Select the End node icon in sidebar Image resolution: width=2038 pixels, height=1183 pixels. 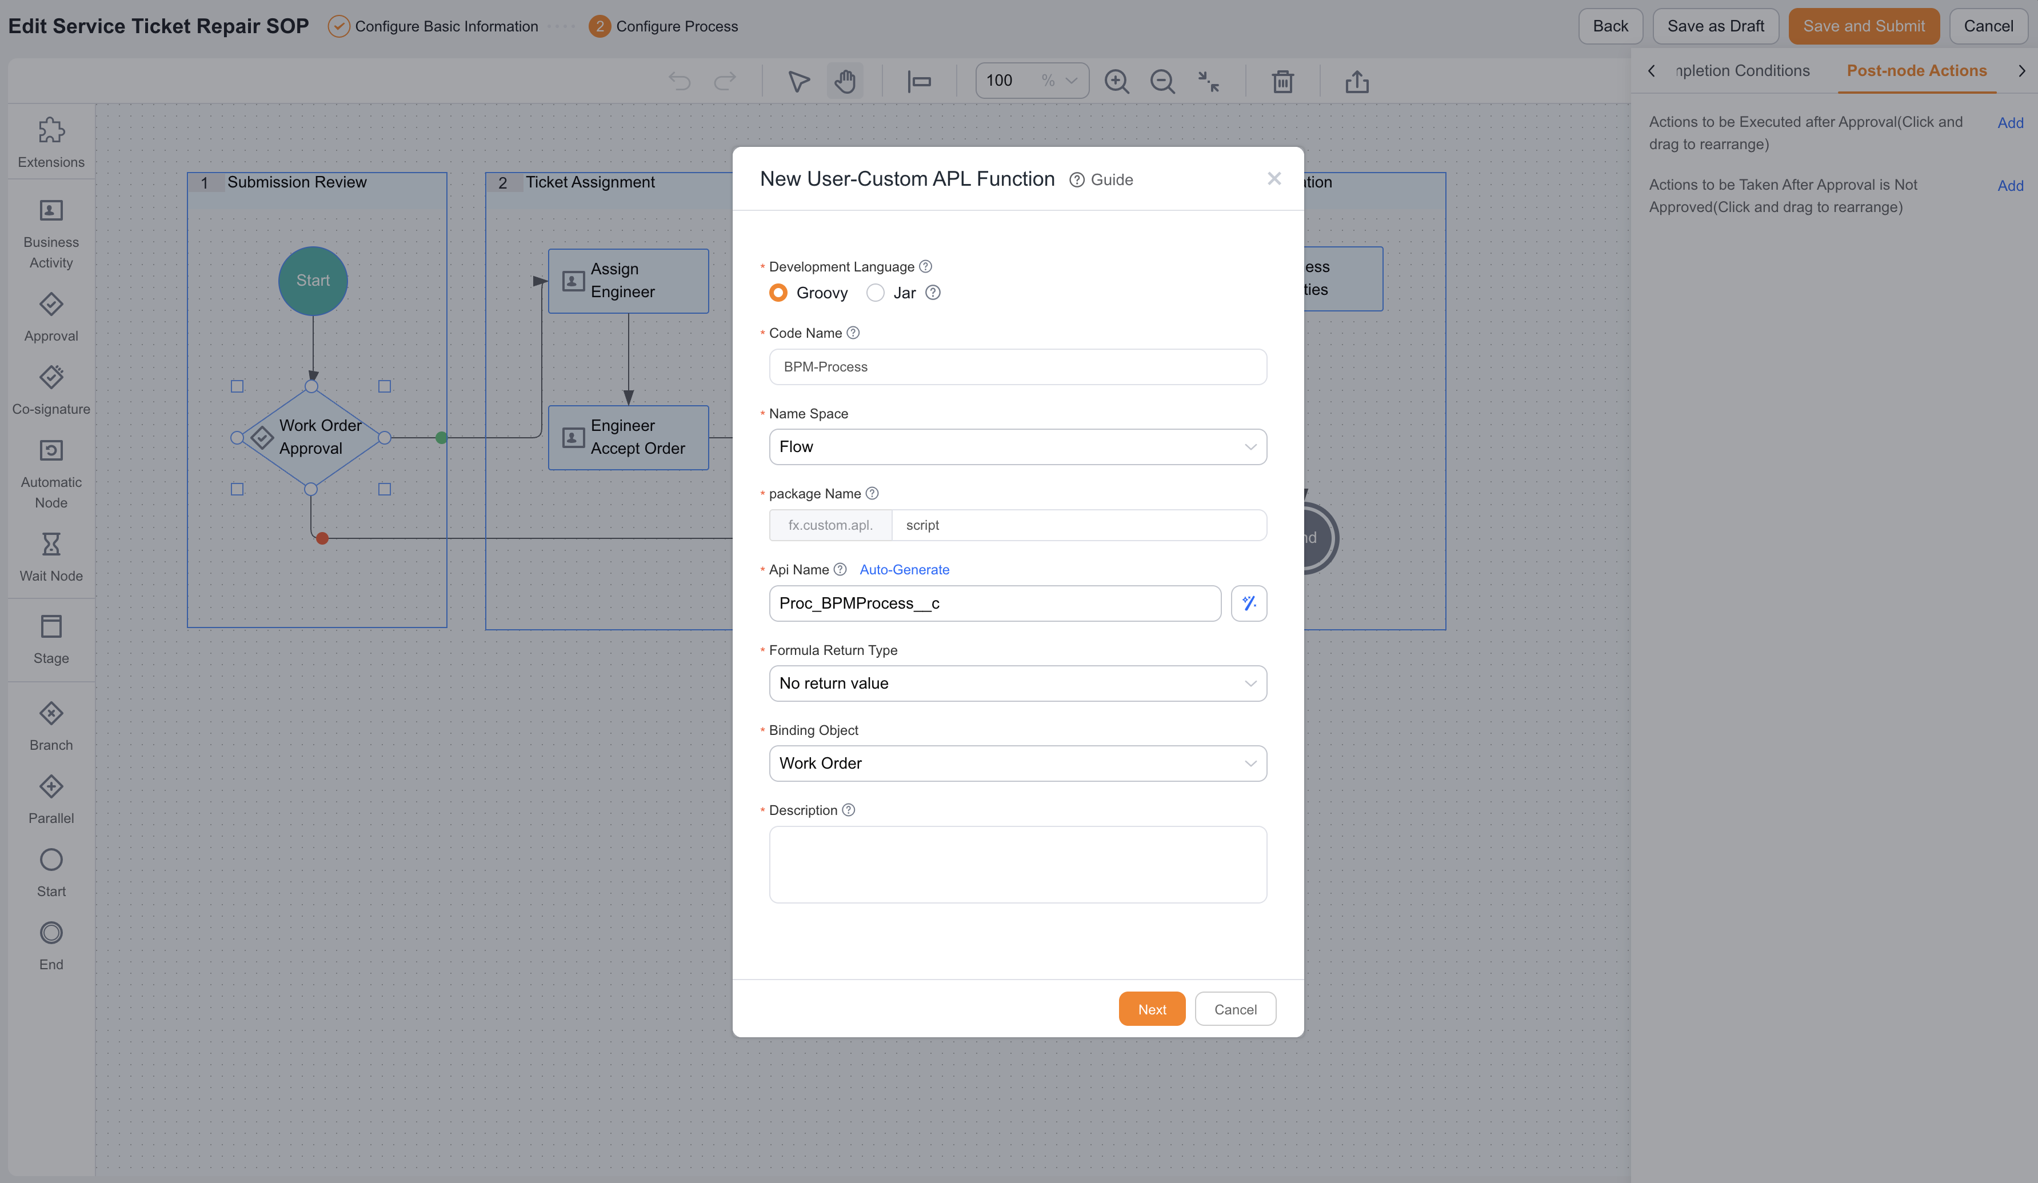click(x=51, y=932)
